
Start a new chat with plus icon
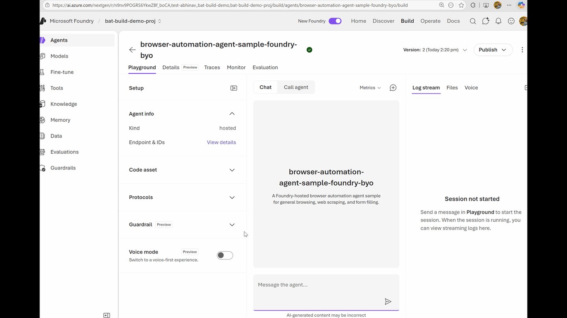pyautogui.click(x=393, y=88)
